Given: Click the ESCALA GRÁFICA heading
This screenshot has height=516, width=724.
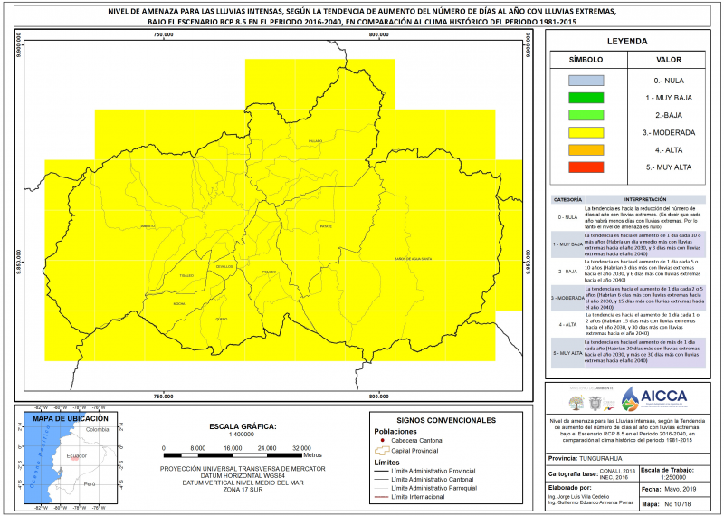Looking at the screenshot, I should tap(243, 426).
